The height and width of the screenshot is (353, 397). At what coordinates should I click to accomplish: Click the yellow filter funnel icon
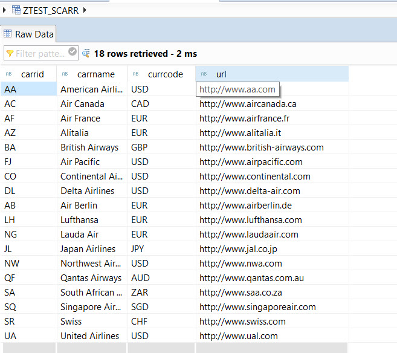(10, 53)
